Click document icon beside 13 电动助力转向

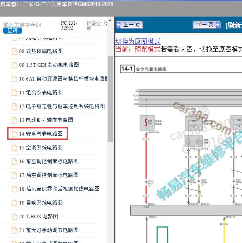pyautogui.click(x=15, y=120)
